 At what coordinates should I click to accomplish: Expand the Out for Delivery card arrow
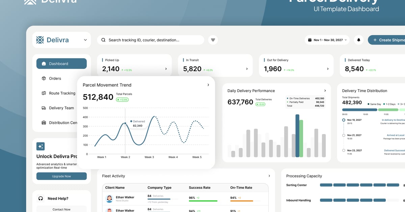328,69
